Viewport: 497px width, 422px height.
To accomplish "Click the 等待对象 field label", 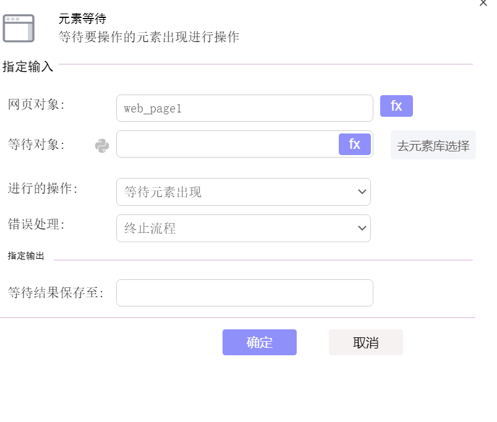I will pos(36,145).
